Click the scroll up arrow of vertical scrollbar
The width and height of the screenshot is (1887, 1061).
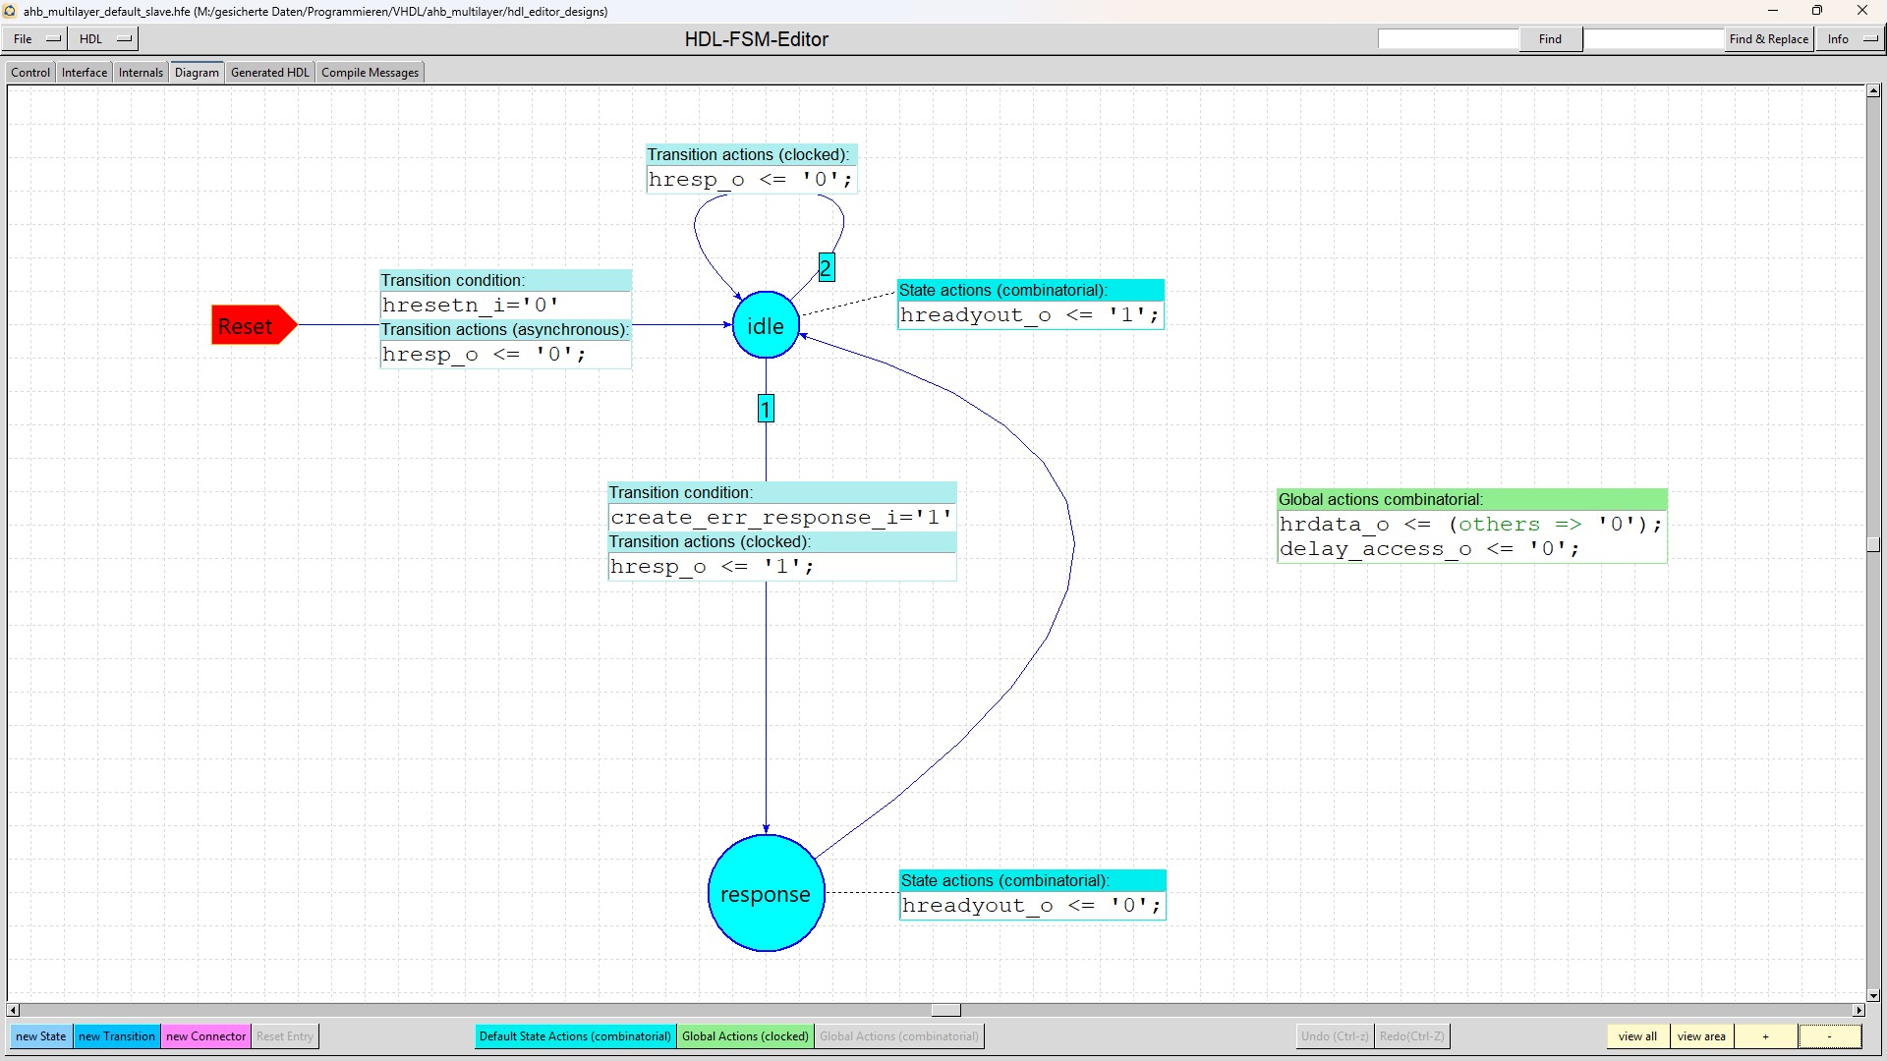[1873, 91]
